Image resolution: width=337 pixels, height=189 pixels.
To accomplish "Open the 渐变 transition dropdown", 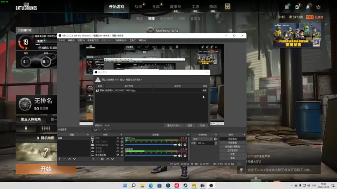I will tap(202, 139).
